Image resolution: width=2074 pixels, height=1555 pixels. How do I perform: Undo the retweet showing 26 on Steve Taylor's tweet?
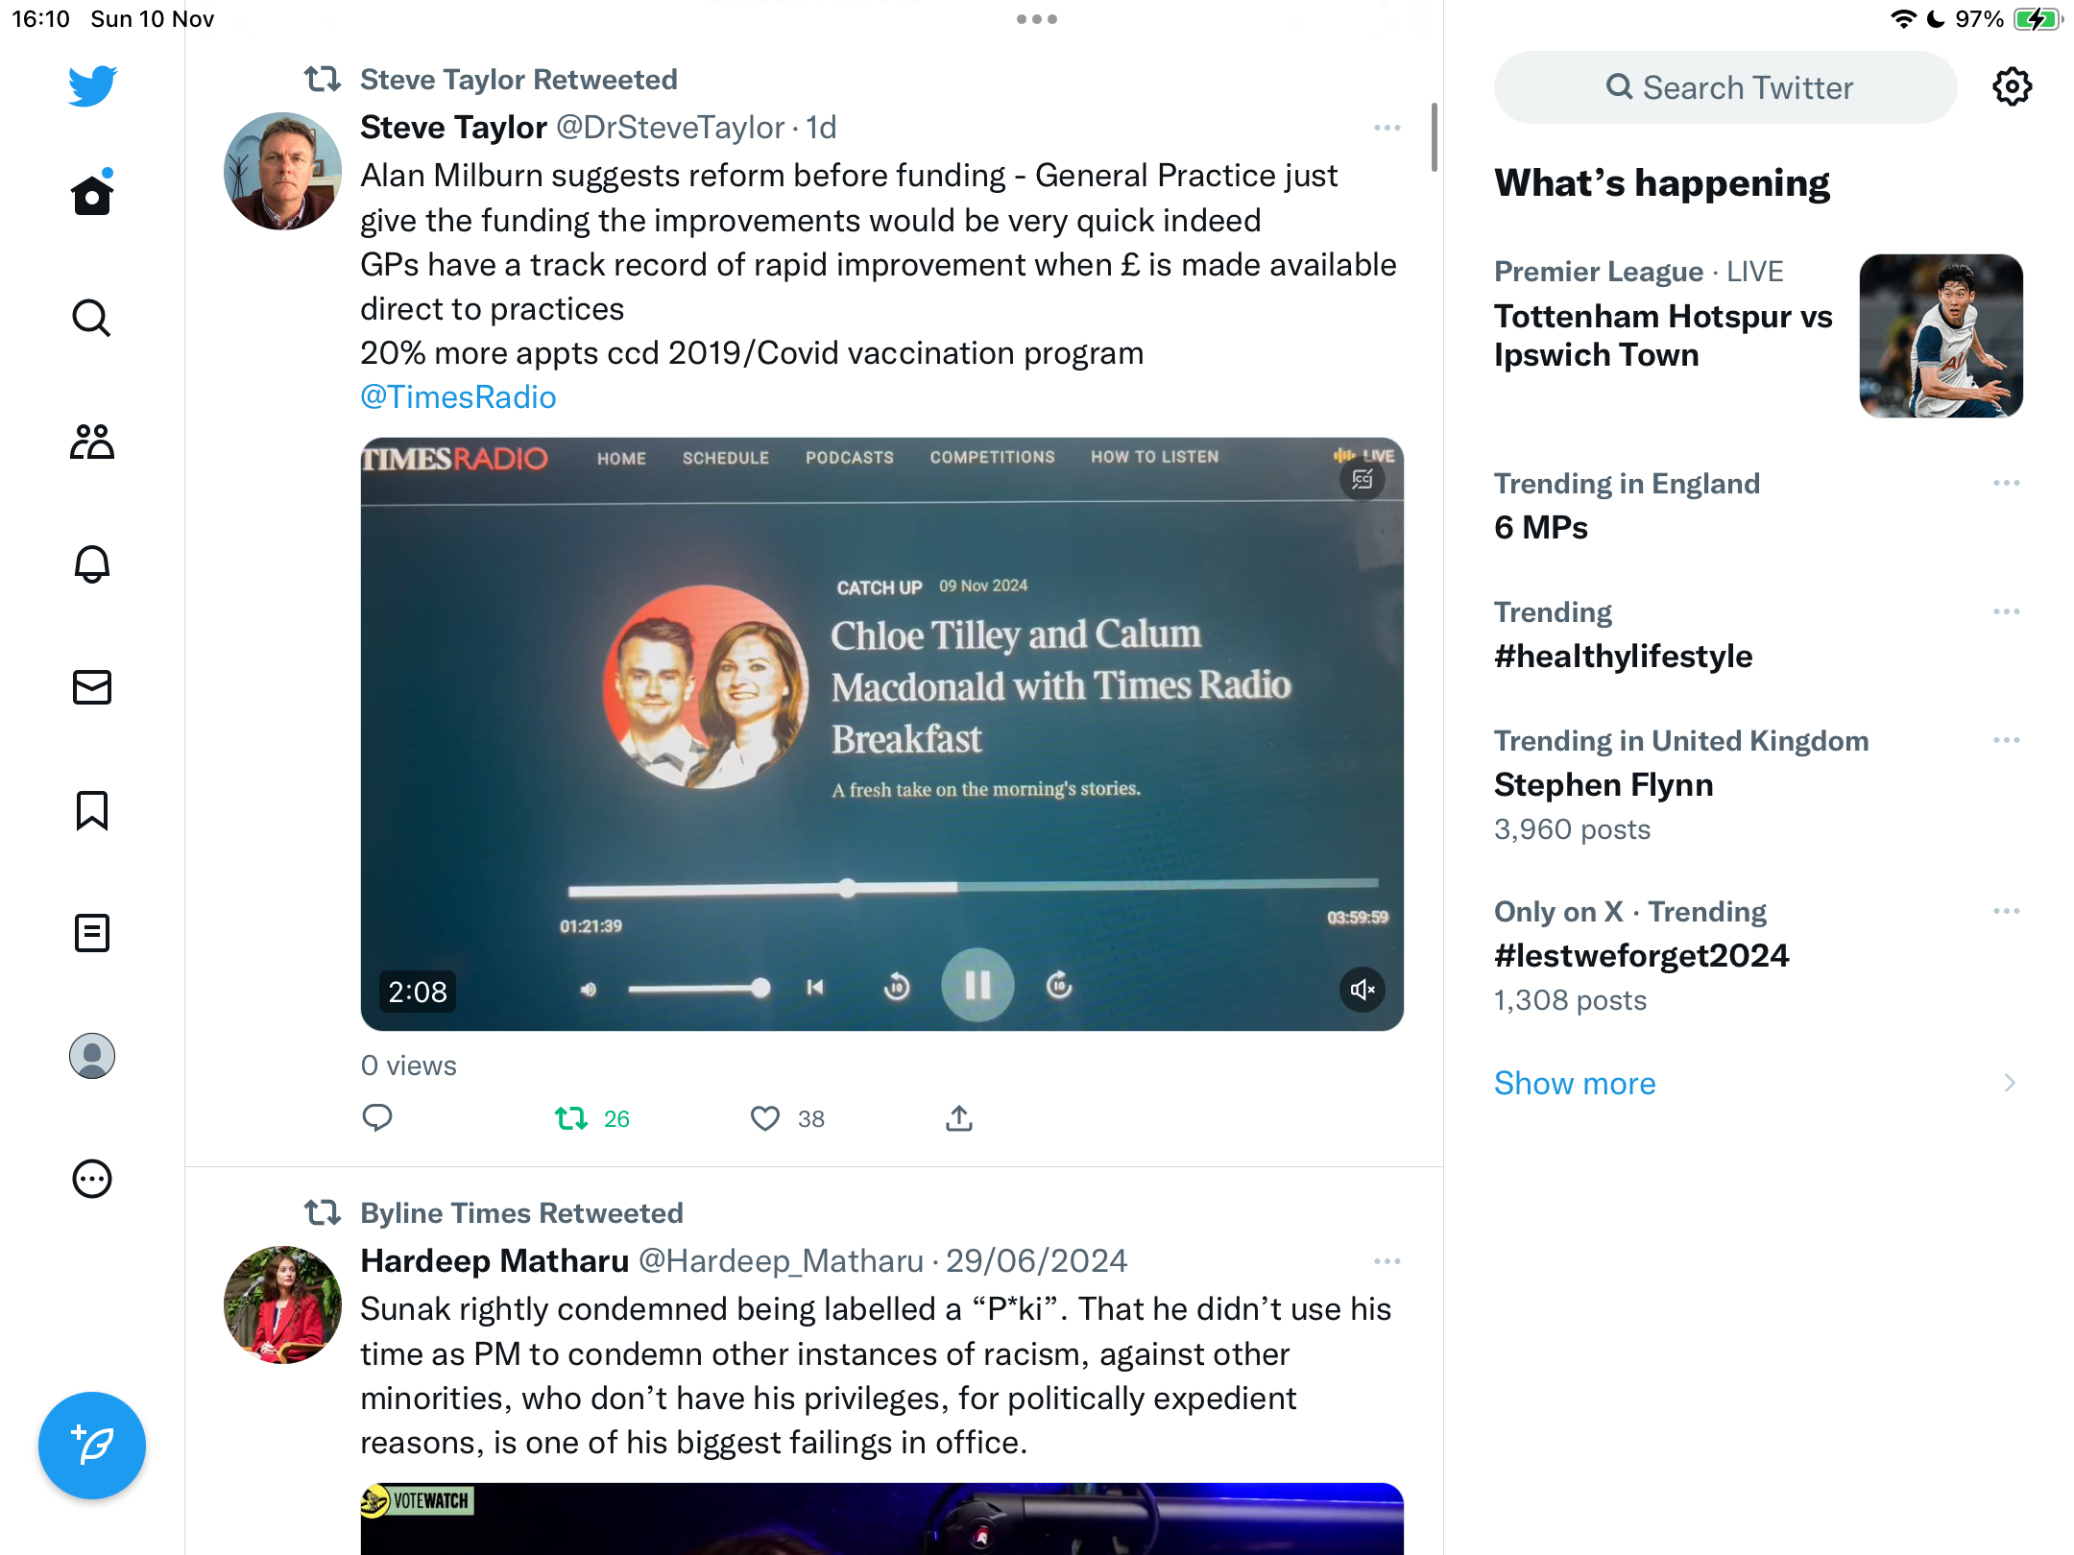(591, 1118)
